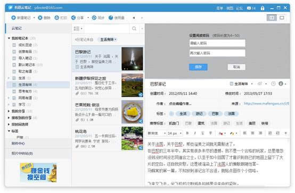Open the 芒果班戟 做法 note
Image resolution: width=295 pixels, height=193 pixels.
point(108,112)
